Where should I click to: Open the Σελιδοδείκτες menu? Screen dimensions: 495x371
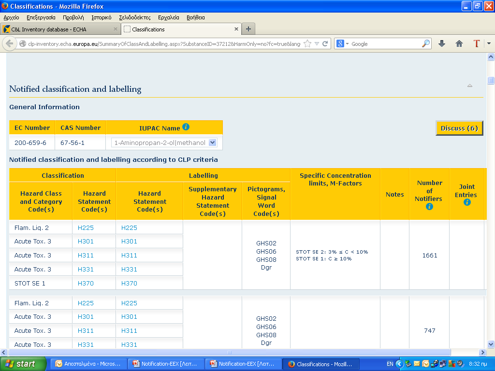click(x=135, y=17)
